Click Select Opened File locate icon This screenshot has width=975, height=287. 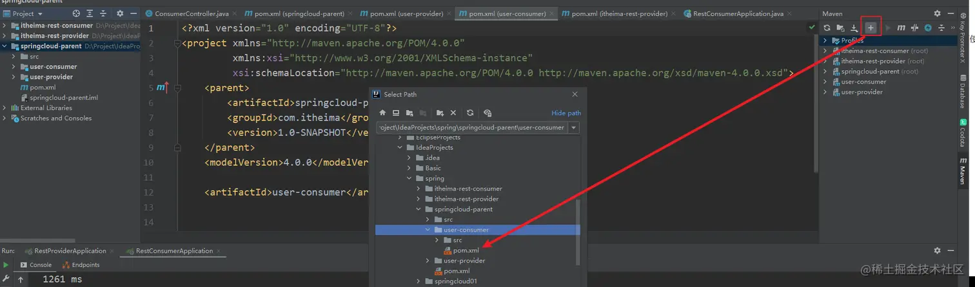pos(76,14)
